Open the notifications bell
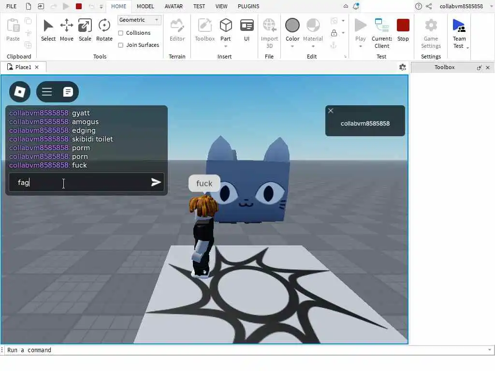Image resolution: width=495 pixels, height=371 pixels. 356,6
